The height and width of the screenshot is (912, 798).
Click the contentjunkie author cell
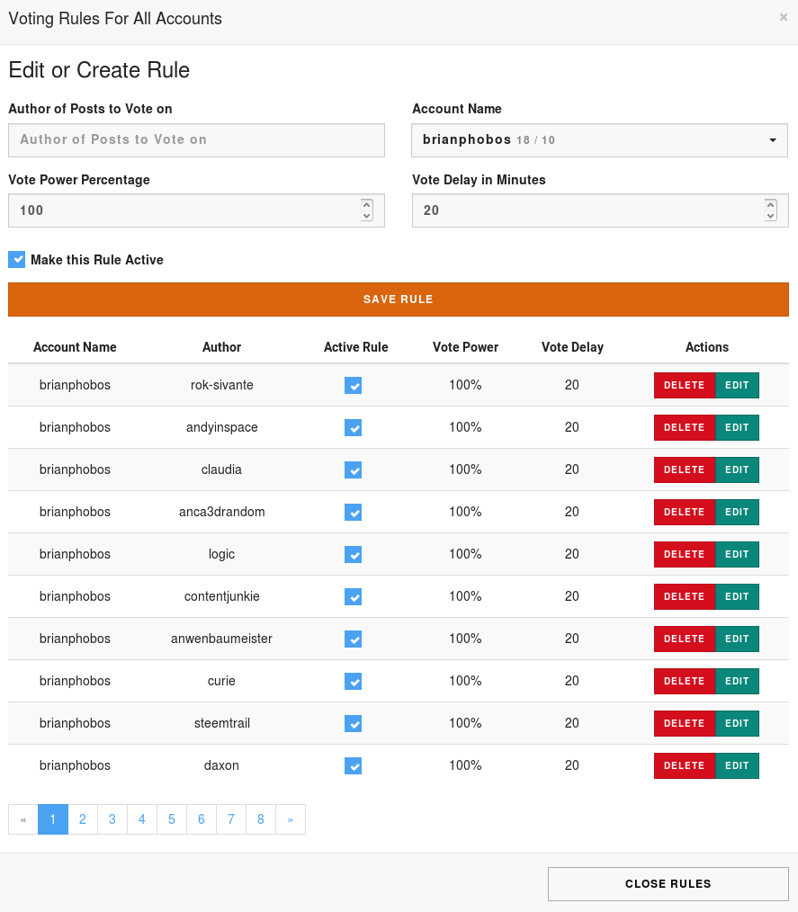221,596
